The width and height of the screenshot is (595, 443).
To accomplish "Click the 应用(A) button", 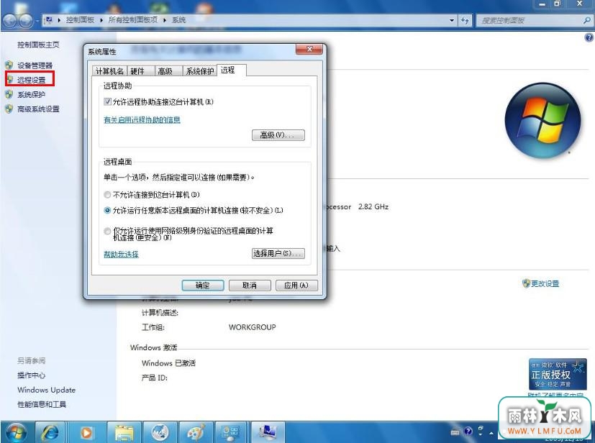I will [296, 286].
